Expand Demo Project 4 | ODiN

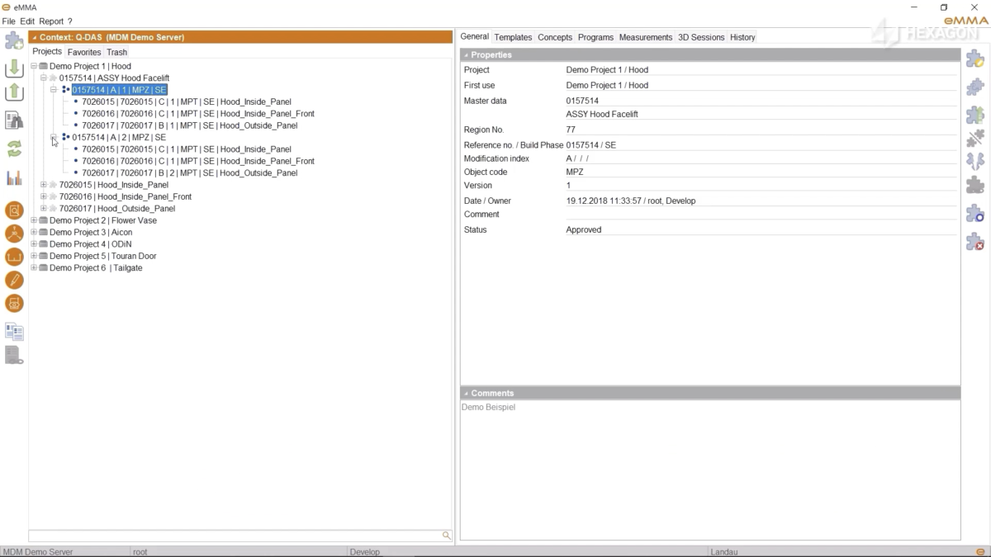coord(34,244)
